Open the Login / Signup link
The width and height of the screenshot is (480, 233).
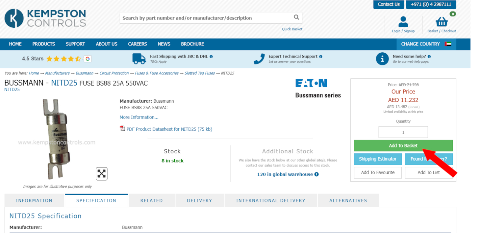pos(403,31)
